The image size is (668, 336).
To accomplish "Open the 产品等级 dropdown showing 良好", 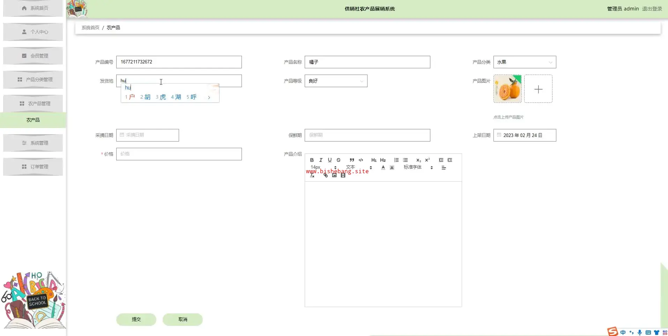I will click(x=336, y=81).
